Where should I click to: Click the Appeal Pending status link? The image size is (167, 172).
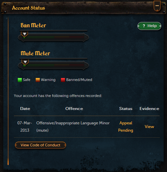pyautogui.click(x=126, y=127)
